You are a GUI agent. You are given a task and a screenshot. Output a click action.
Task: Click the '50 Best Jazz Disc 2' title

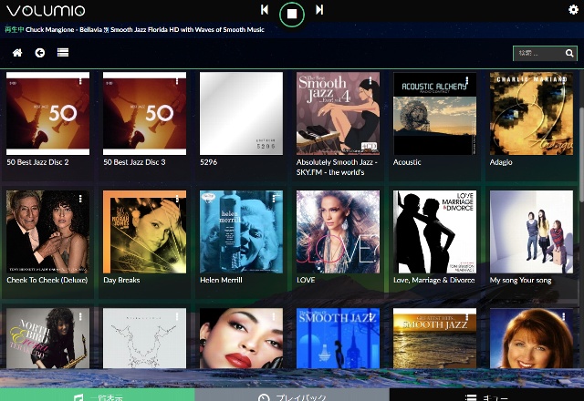[x=37, y=162]
